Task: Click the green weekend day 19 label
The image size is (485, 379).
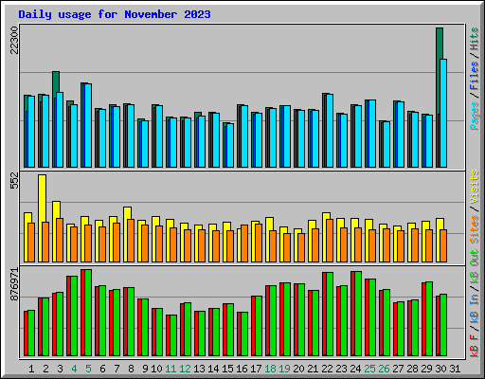Action: coord(284,369)
